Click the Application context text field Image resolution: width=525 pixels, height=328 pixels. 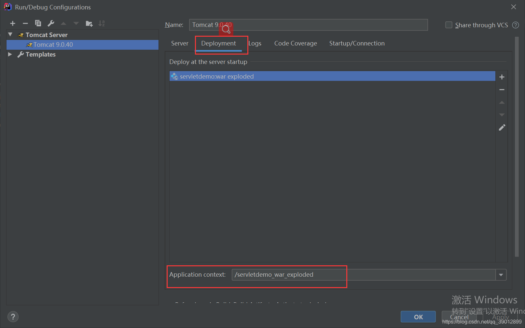click(x=364, y=275)
